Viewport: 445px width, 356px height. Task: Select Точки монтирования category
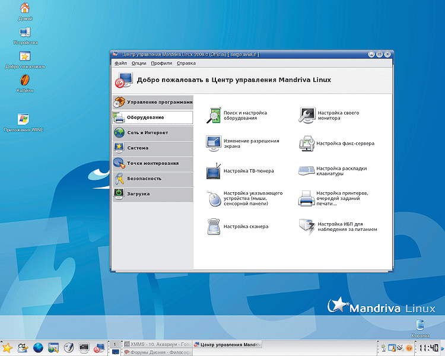(153, 164)
